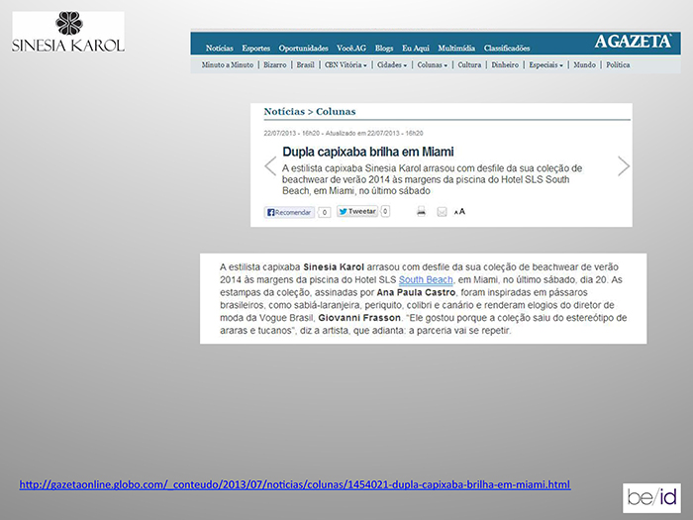693x520 pixels.
Task: Open the Eu Aqui menu item
Action: point(416,49)
